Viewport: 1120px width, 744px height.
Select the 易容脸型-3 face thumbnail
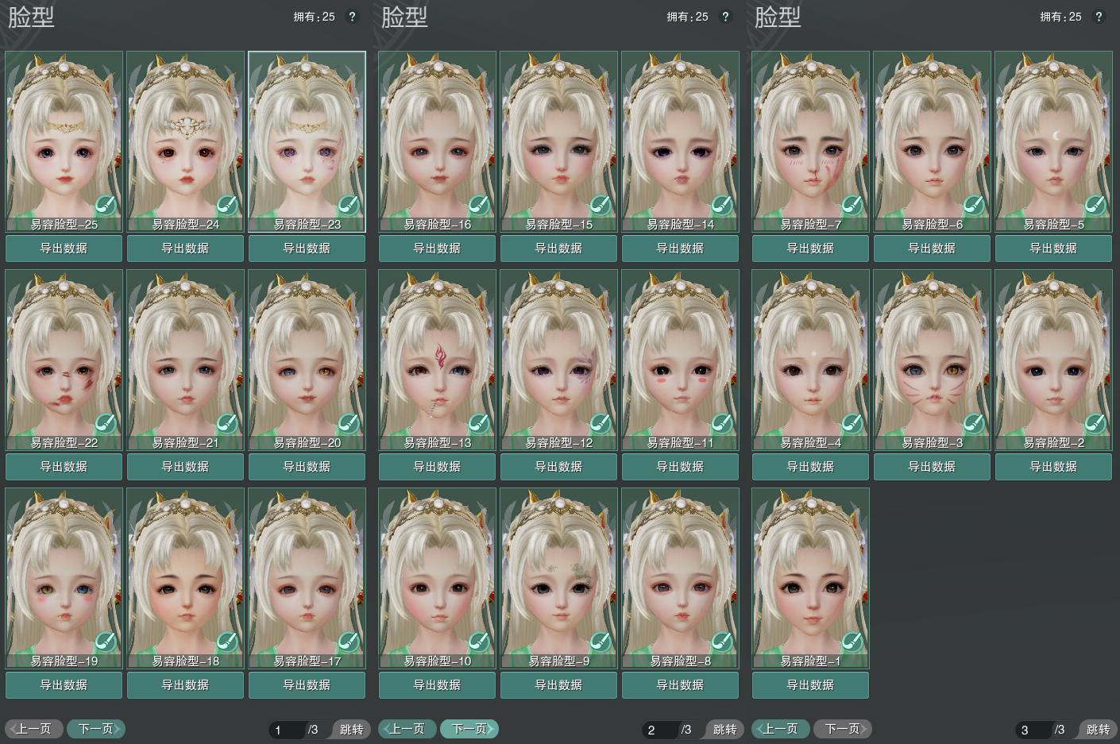[933, 360]
